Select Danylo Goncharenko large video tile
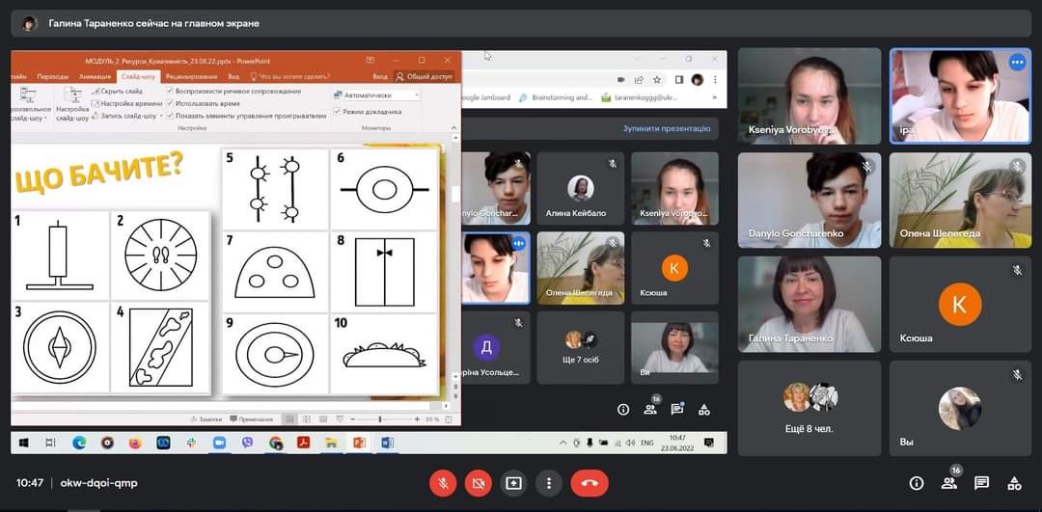Screen dimensions: 1042x512 809,200
